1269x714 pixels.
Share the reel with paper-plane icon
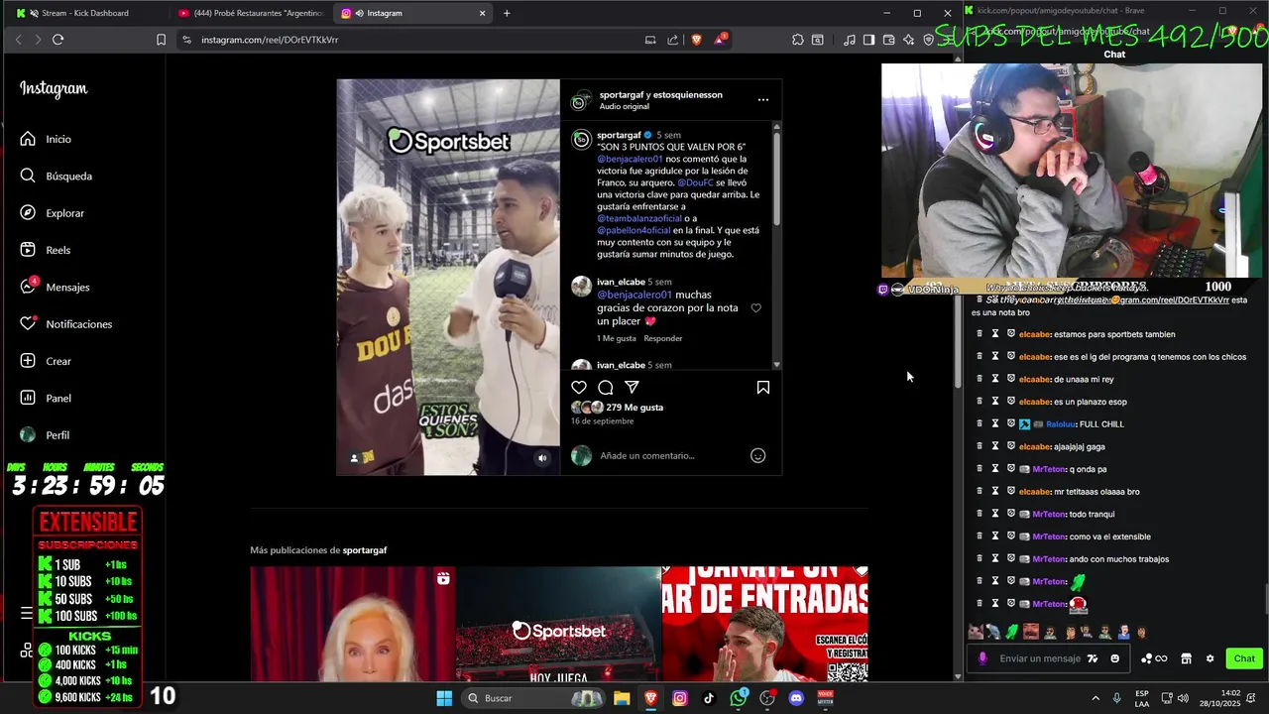(632, 388)
